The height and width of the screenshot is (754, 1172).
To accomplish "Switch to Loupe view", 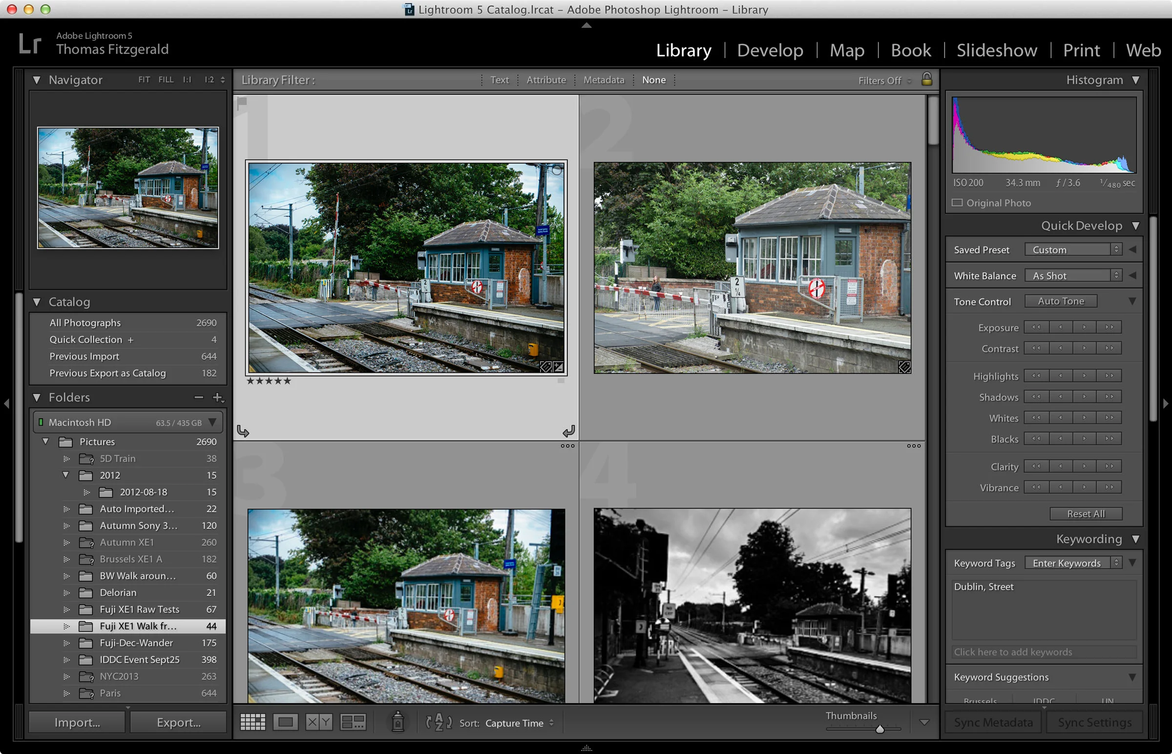I will pos(285,722).
